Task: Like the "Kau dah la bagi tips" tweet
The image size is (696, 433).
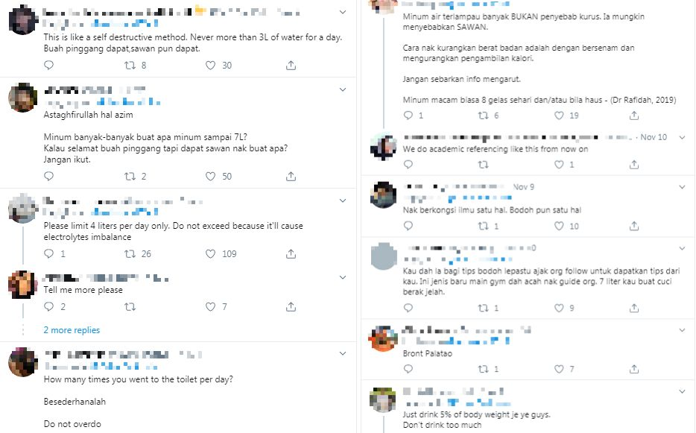Action: click(554, 308)
